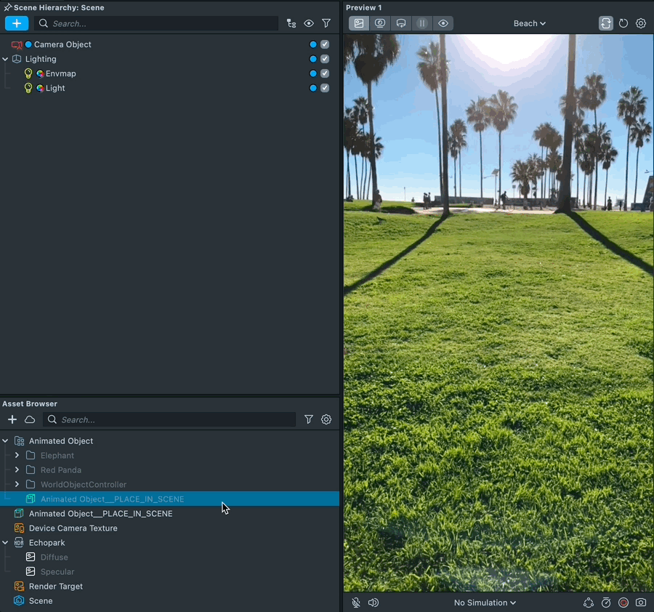654x612 pixels.
Task: Click the Scene Hierarchy filter funnel icon
Action: [x=326, y=23]
